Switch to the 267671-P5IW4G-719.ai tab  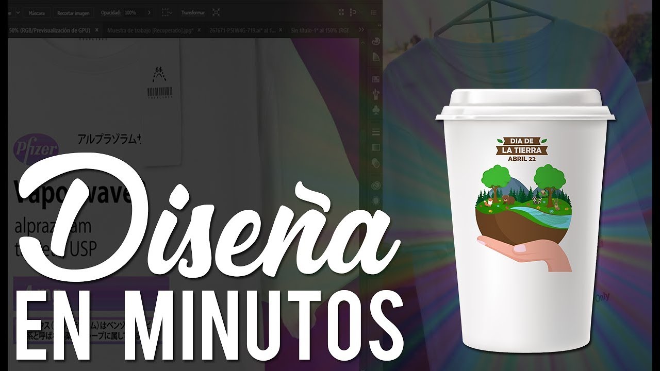[x=243, y=30]
